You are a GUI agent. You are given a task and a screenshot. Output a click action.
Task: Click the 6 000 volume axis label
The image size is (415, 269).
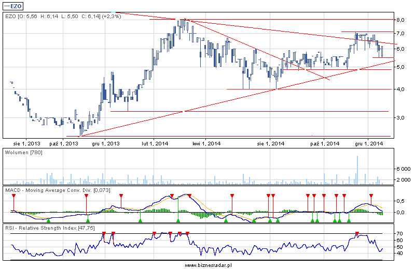coord(404,169)
